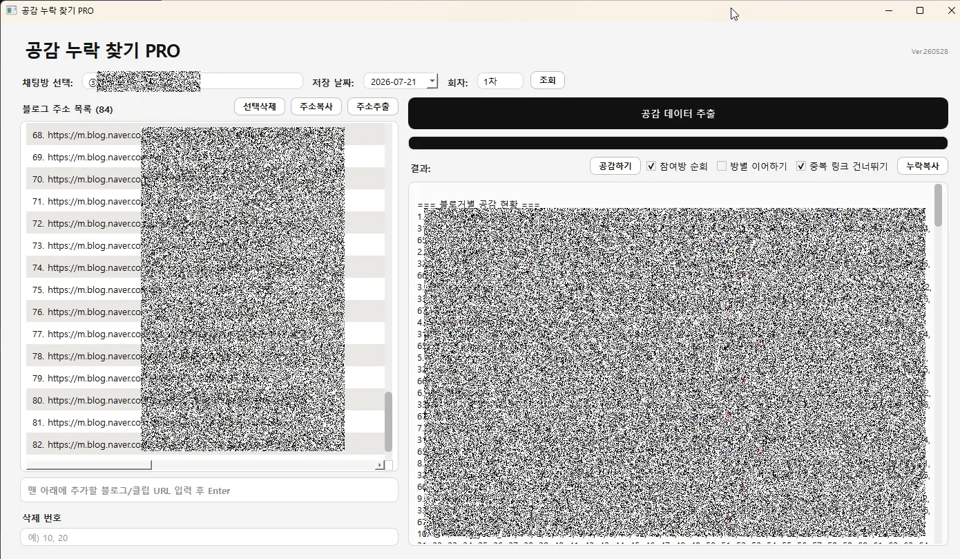Select blog list row 68

coord(205,135)
